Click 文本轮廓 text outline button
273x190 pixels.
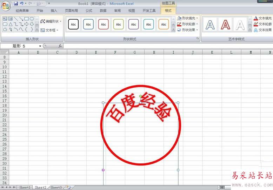263,24
